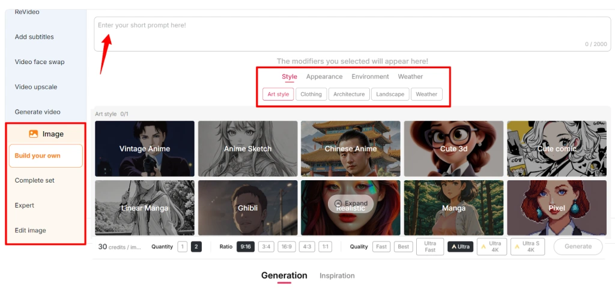615x303 pixels.
Task: Set Quantity to 2
Action: pos(196,247)
